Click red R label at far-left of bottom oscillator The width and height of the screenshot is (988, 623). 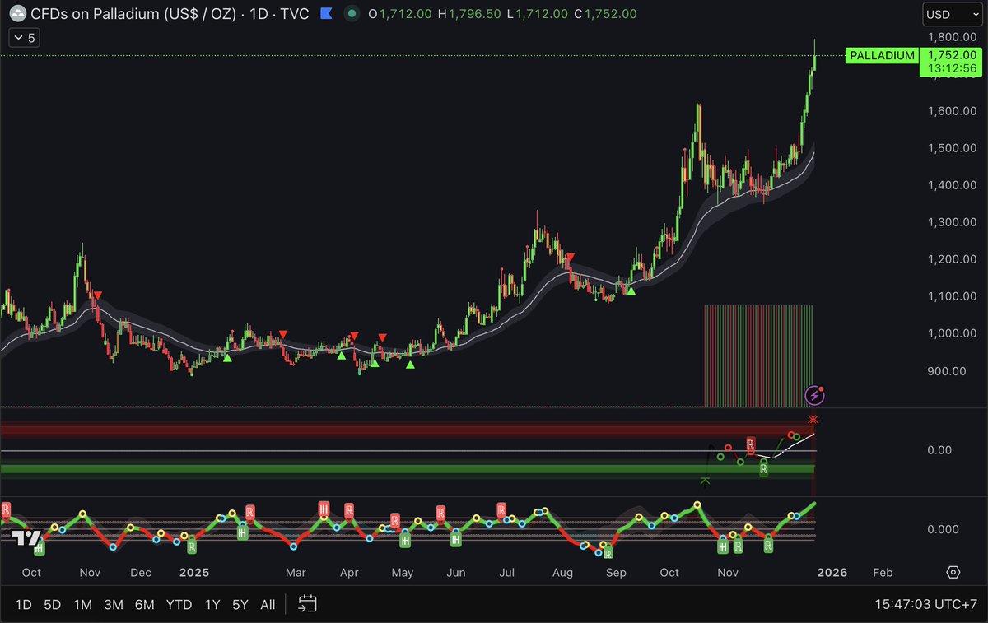coord(6,510)
